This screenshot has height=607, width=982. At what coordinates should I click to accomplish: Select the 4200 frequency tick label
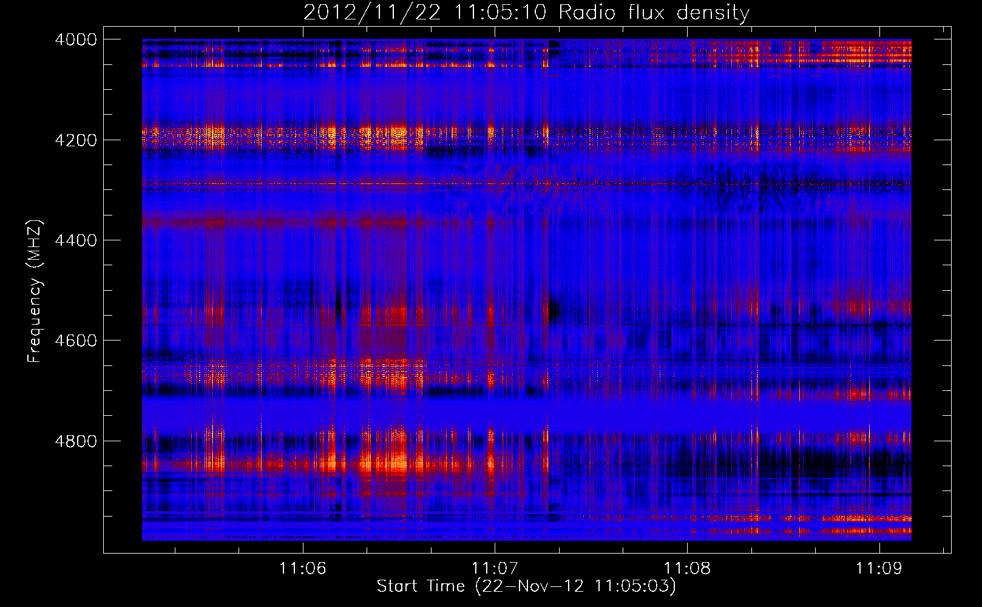[x=76, y=140]
